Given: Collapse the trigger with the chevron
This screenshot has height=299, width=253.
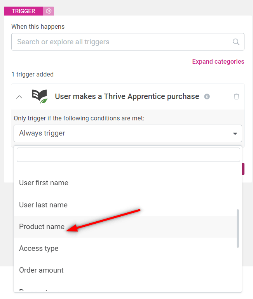Looking at the screenshot, I should coord(19,97).
